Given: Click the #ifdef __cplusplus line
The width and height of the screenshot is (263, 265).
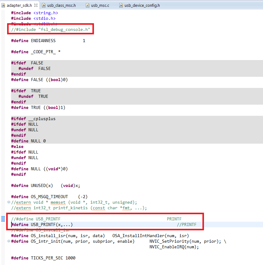Looking at the screenshot, I should click(x=33, y=119).
